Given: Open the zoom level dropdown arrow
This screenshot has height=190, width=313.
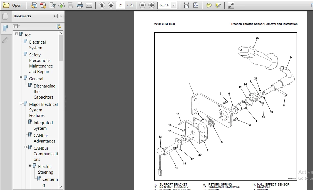Looking at the screenshot, I should click(174, 5).
